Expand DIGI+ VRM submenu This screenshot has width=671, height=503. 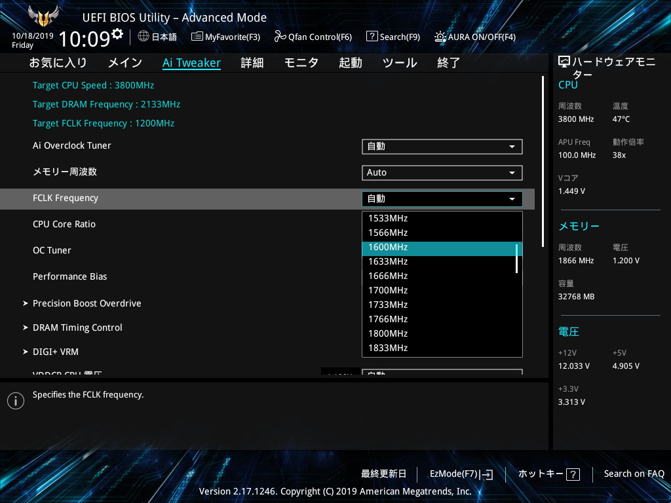pyautogui.click(x=56, y=352)
